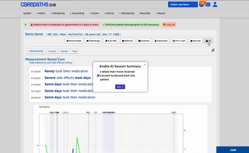Click Save in the AI dialog
Image resolution: width=249 pixels, height=153 pixels.
pos(120,87)
